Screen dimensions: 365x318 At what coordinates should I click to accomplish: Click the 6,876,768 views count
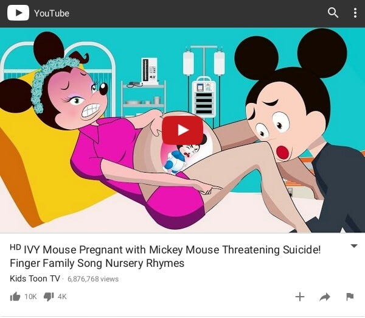pyautogui.click(x=93, y=279)
